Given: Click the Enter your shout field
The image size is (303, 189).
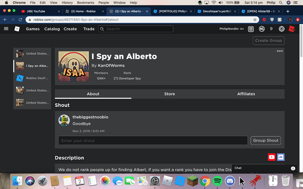Looking at the screenshot, I should (153, 140).
